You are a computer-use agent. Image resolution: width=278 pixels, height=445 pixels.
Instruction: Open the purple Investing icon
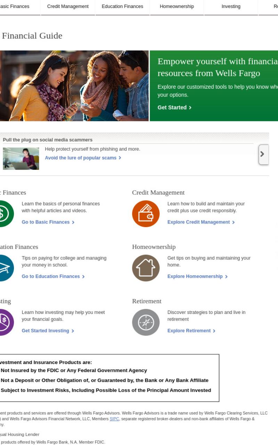7,322
